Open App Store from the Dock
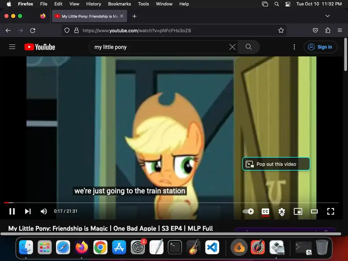The image size is (348, 261). click(x=119, y=247)
